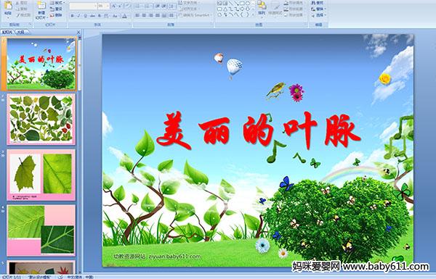Screen dimensions: 436x279
Task: Click the Delete slide button
Action: click(56, 15)
